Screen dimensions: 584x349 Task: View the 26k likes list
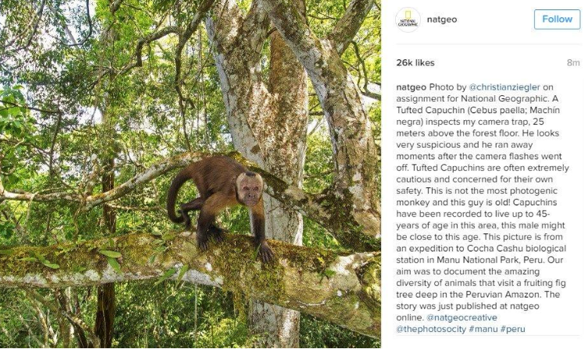tap(415, 62)
